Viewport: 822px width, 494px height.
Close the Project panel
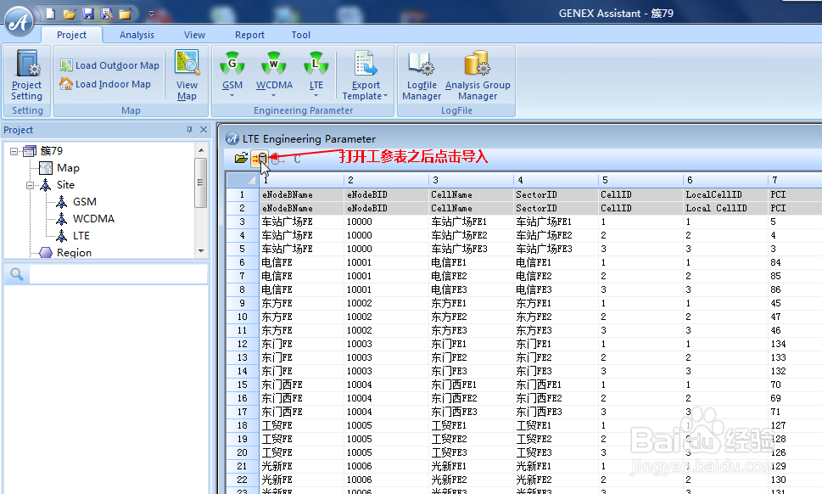(x=204, y=130)
